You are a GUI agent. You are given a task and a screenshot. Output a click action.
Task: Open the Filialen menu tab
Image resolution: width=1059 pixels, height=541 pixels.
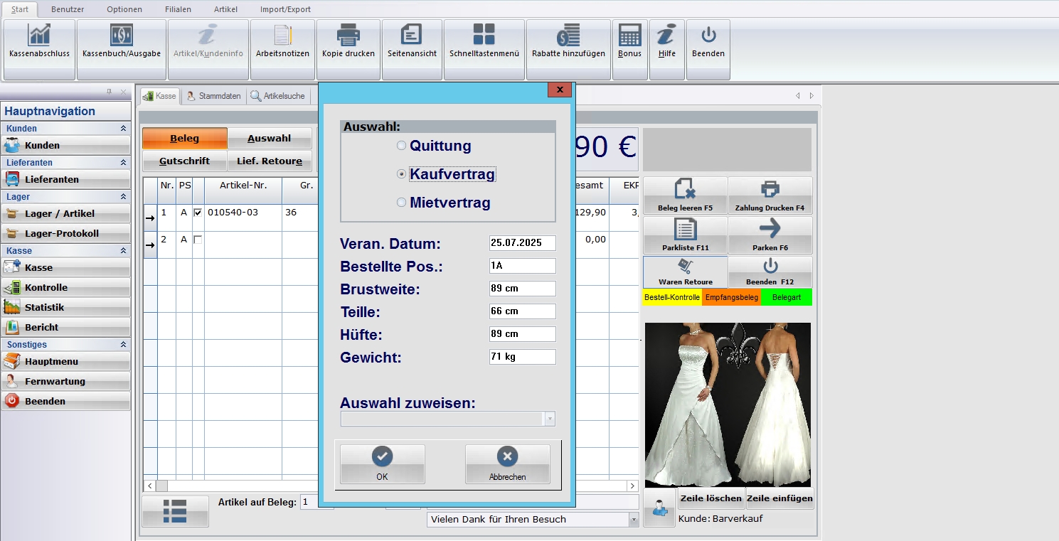[178, 9]
